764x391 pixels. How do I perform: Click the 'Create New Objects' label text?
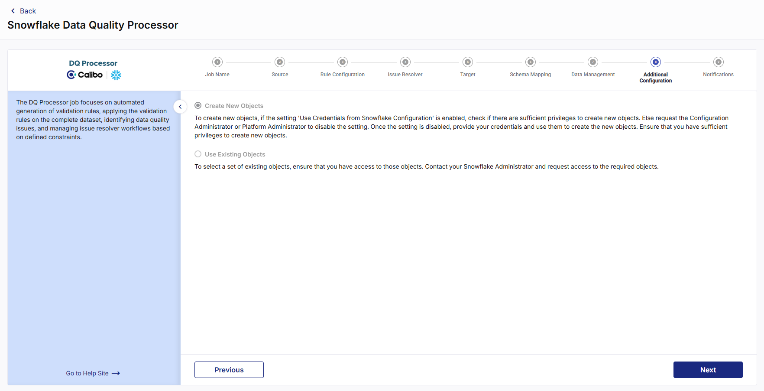click(234, 106)
